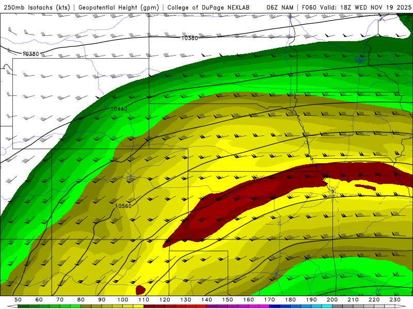Select the dark red swatch right of 110
The height and width of the screenshot is (309, 413).
[149, 306]
